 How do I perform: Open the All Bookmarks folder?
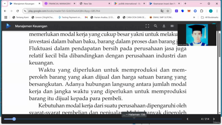coord(210,17)
